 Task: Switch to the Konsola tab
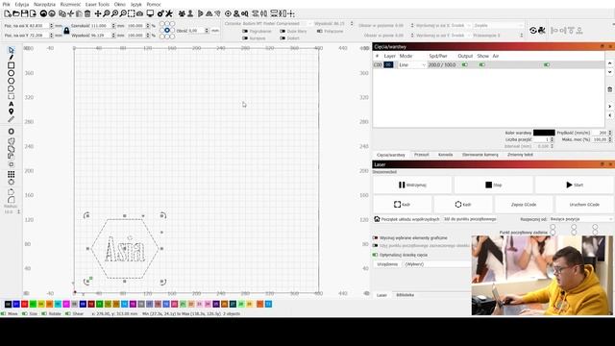coord(445,155)
